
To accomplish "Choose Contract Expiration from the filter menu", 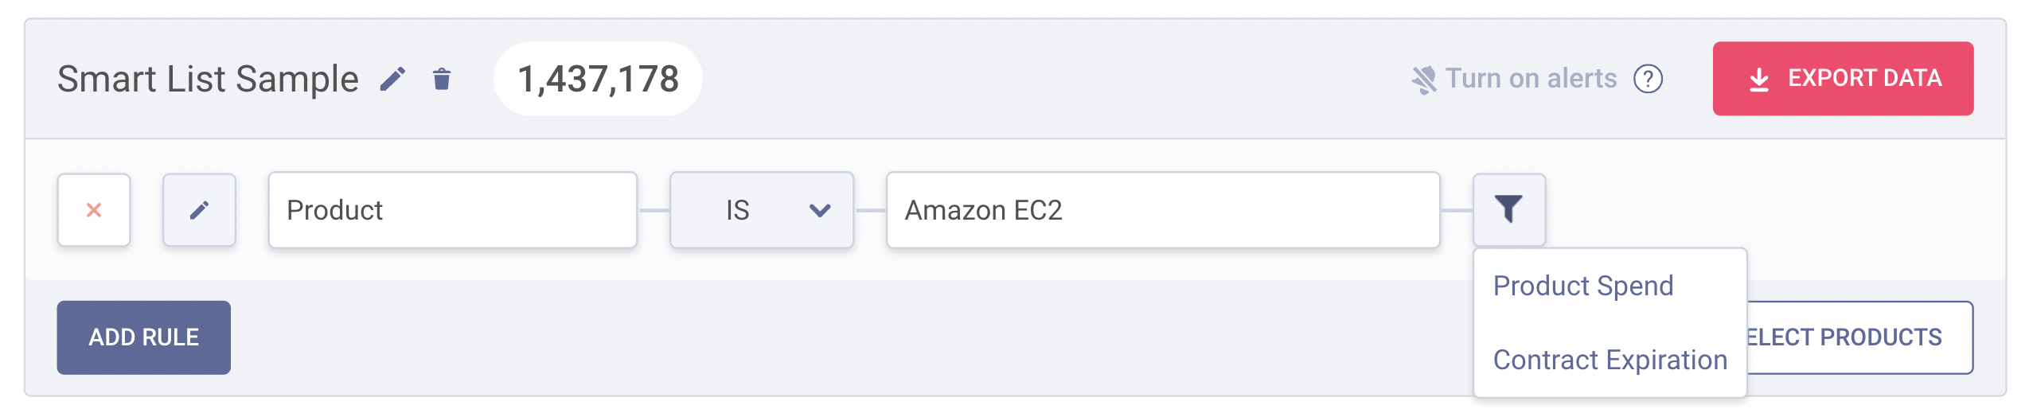I will [x=1610, y=360].
